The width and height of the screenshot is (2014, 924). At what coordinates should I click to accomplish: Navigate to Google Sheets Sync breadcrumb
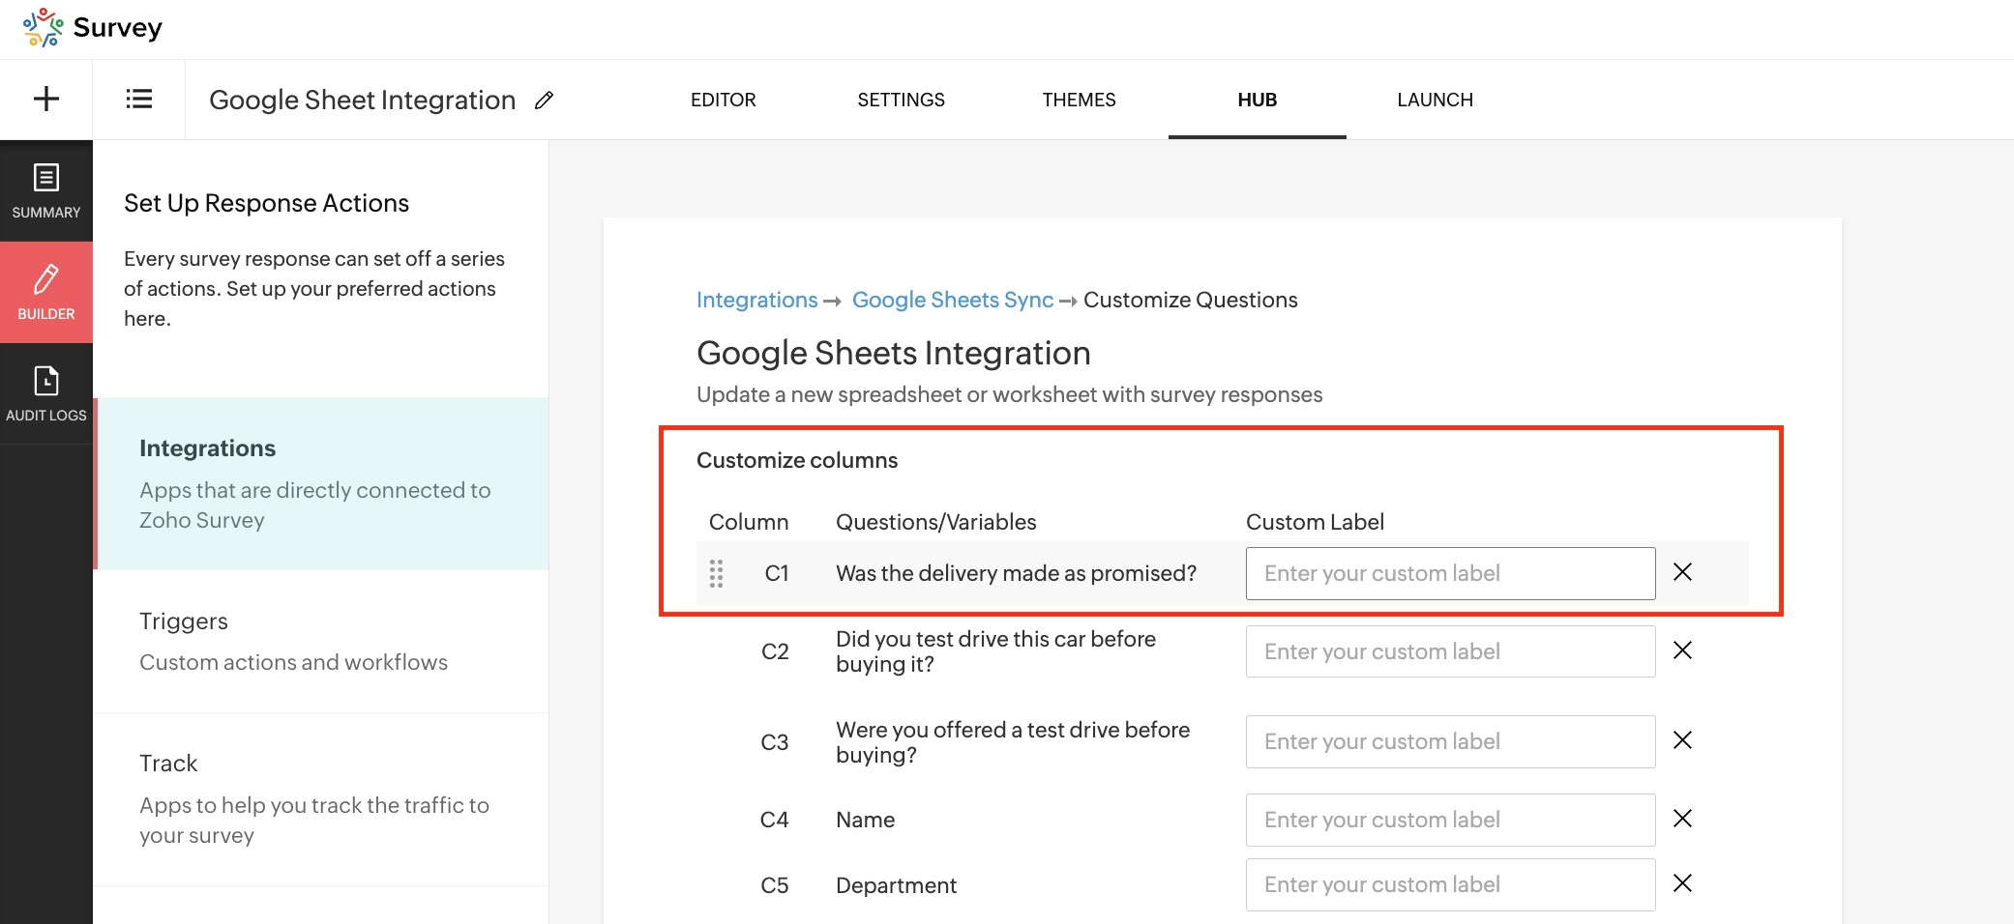[952, 300]
